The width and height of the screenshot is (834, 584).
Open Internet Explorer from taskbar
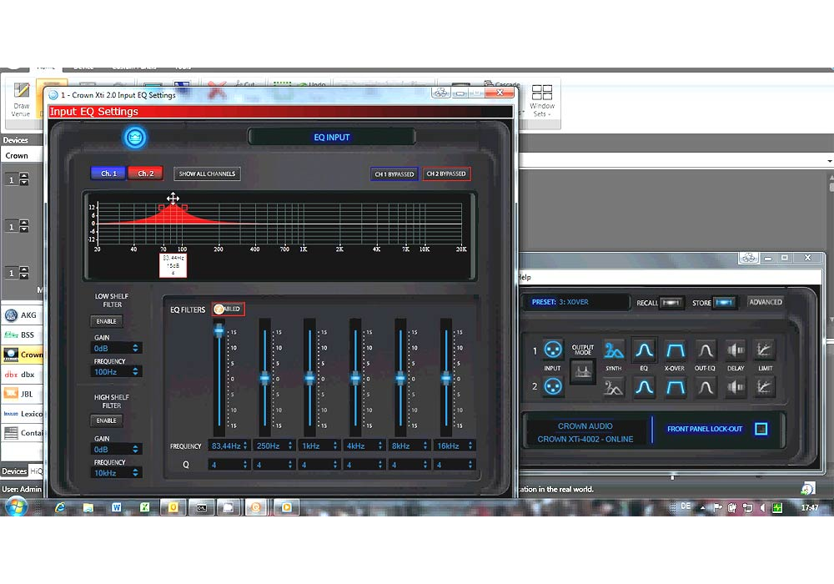click(60, 507)
